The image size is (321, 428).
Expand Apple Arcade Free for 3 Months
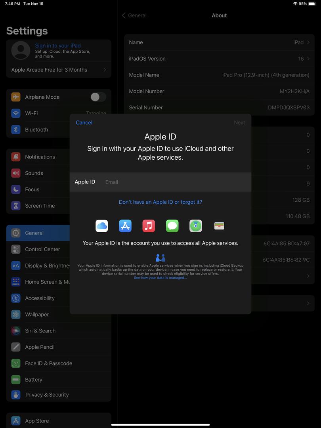coord(59,70)
